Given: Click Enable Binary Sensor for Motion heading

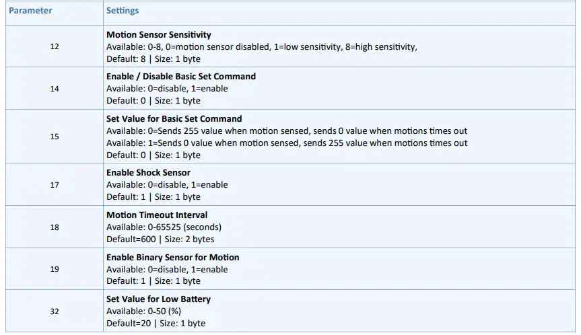Looking at the screenshot, I should [x=172, y=258].
